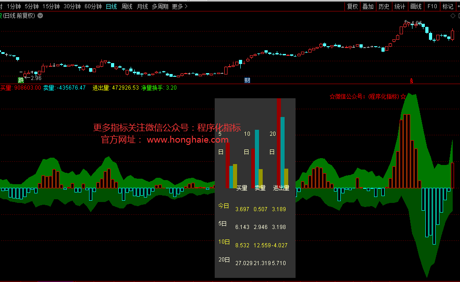Toggle 叠加 overlay option
The width and height of the screenshot is (460, 282).
click(x=368, y=6)
